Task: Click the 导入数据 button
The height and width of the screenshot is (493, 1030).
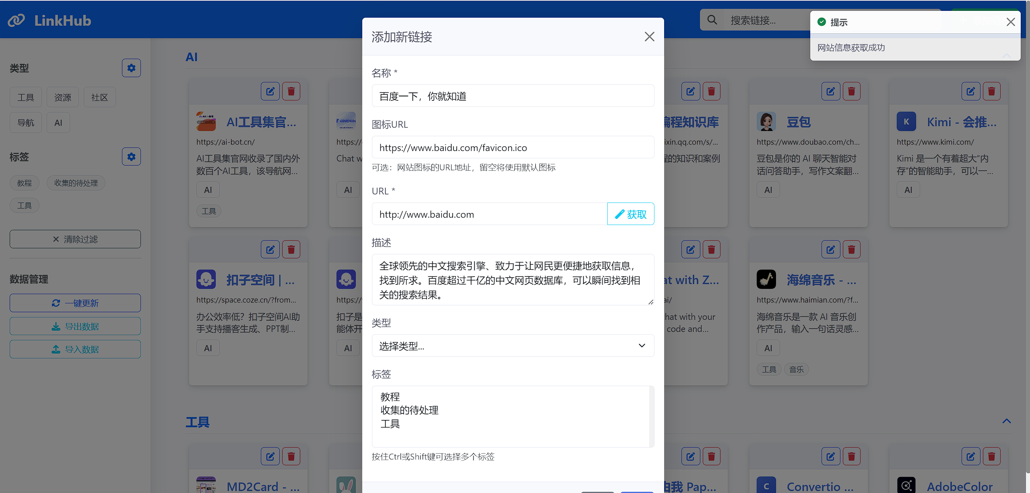Action: 75,349
